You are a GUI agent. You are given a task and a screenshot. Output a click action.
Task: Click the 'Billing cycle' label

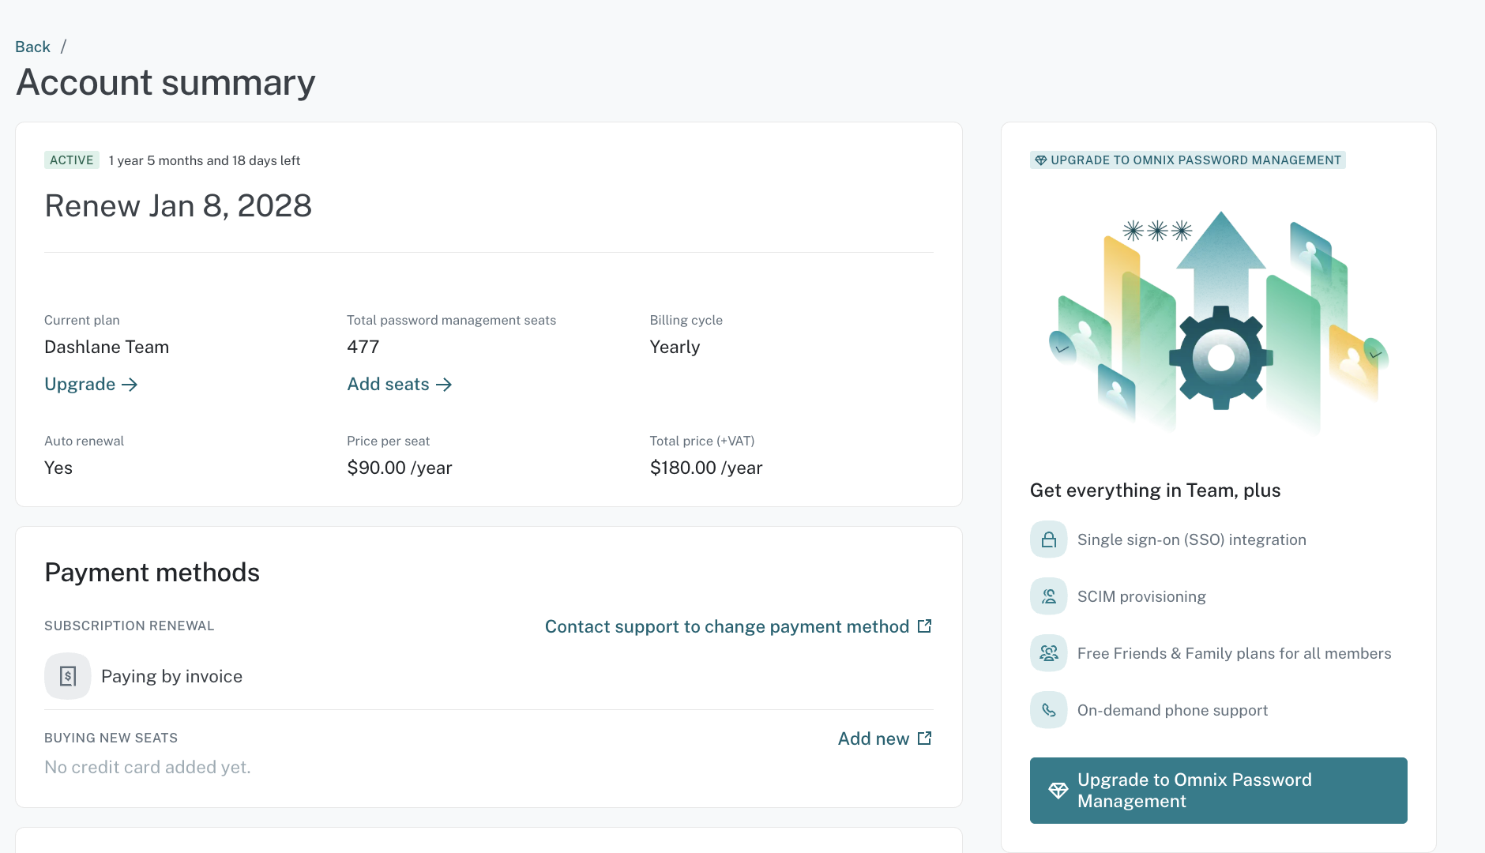686,320
